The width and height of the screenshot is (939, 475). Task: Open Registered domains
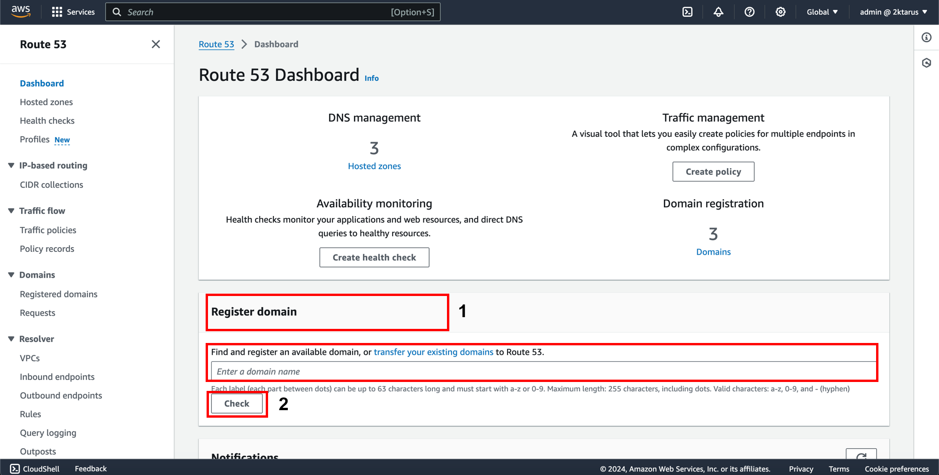59,294
